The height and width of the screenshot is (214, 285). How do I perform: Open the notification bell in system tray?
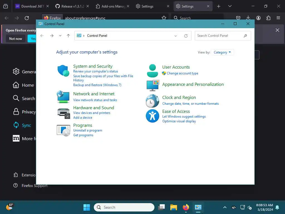(277, 207)
